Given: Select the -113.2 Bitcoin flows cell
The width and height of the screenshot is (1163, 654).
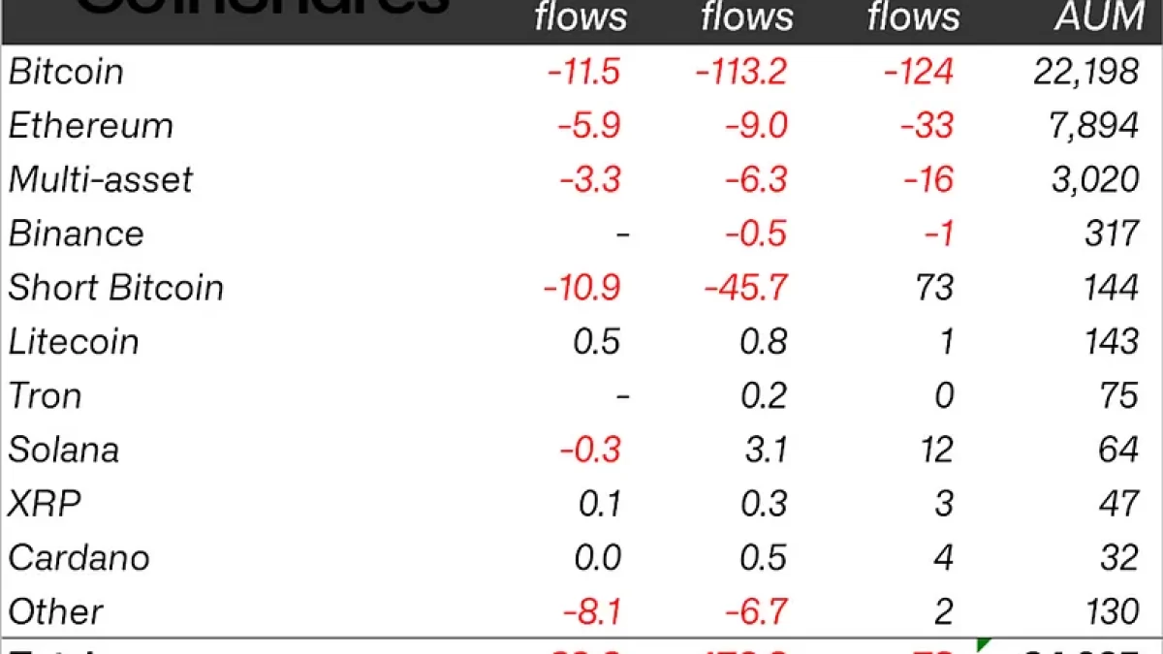Looking at the screenshot, I should pyautogui.click(x=741, y=72).
